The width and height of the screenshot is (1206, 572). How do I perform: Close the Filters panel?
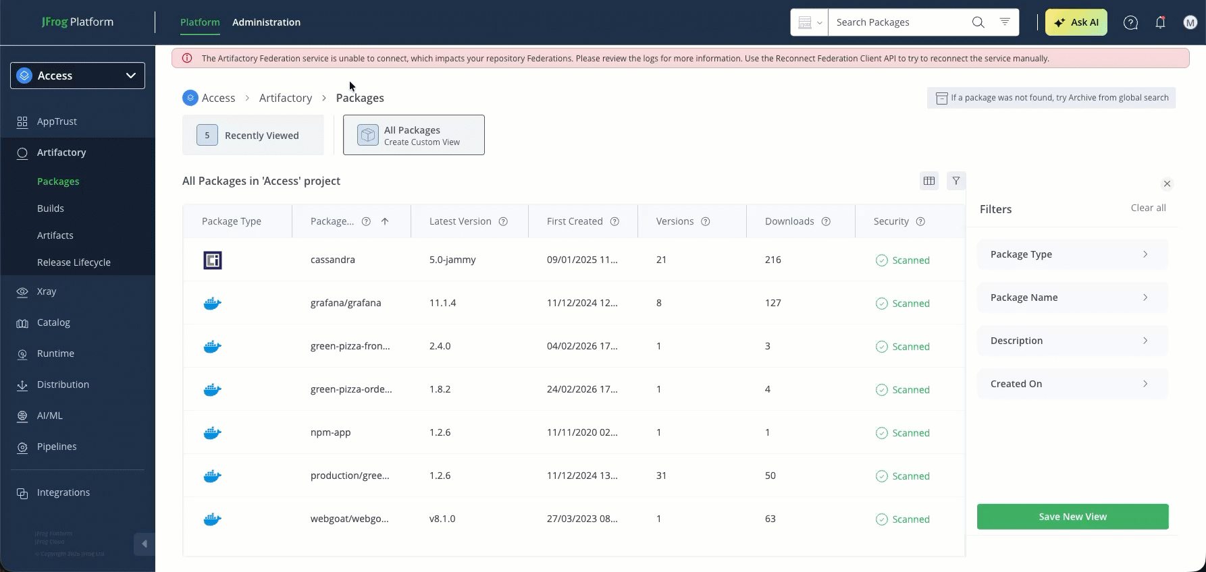(1167, 183)
